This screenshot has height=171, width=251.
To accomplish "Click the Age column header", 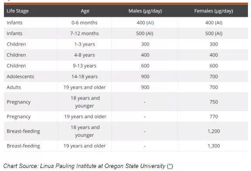I will (85, 11).
